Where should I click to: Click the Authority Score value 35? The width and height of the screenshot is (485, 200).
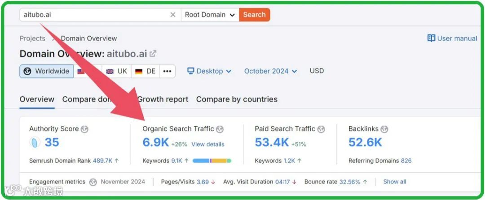52,142
